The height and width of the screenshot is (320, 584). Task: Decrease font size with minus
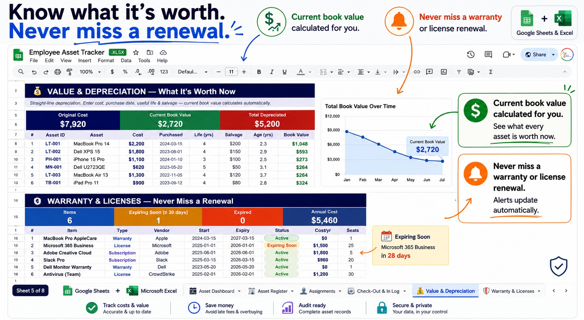pos(218,72)
